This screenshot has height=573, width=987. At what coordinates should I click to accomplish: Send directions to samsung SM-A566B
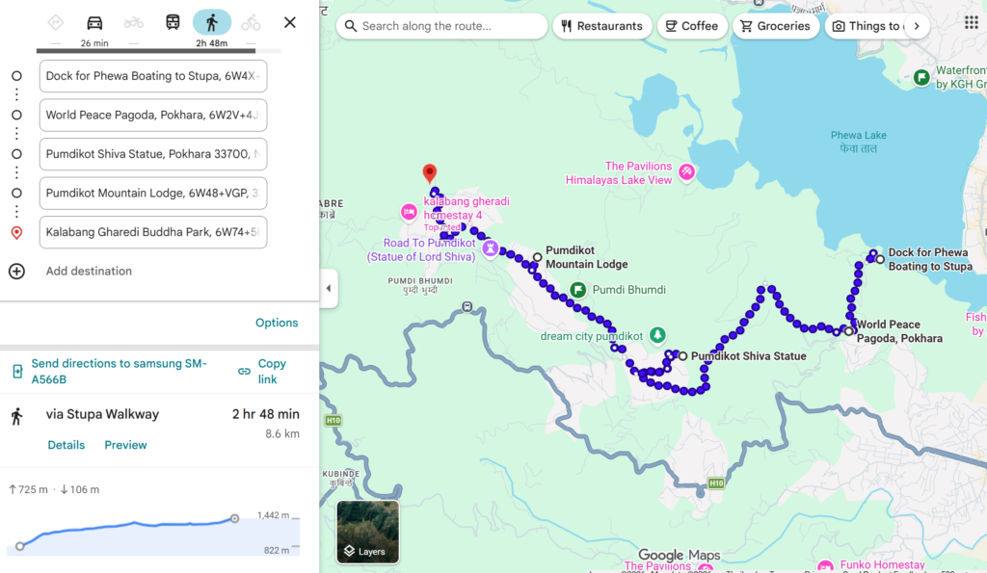pyautogui.click(x=119, y=371)
